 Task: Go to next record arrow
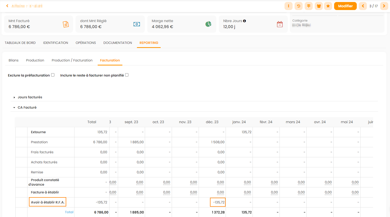384,6
